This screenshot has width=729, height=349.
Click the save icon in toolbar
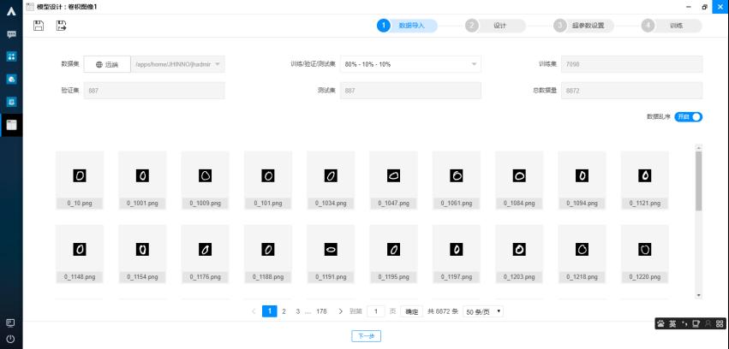point(39,26)
